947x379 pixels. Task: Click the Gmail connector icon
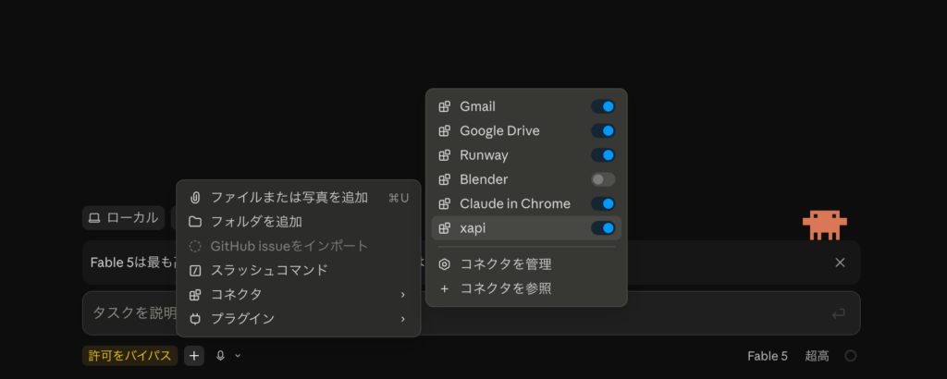(x=445, y=107)
